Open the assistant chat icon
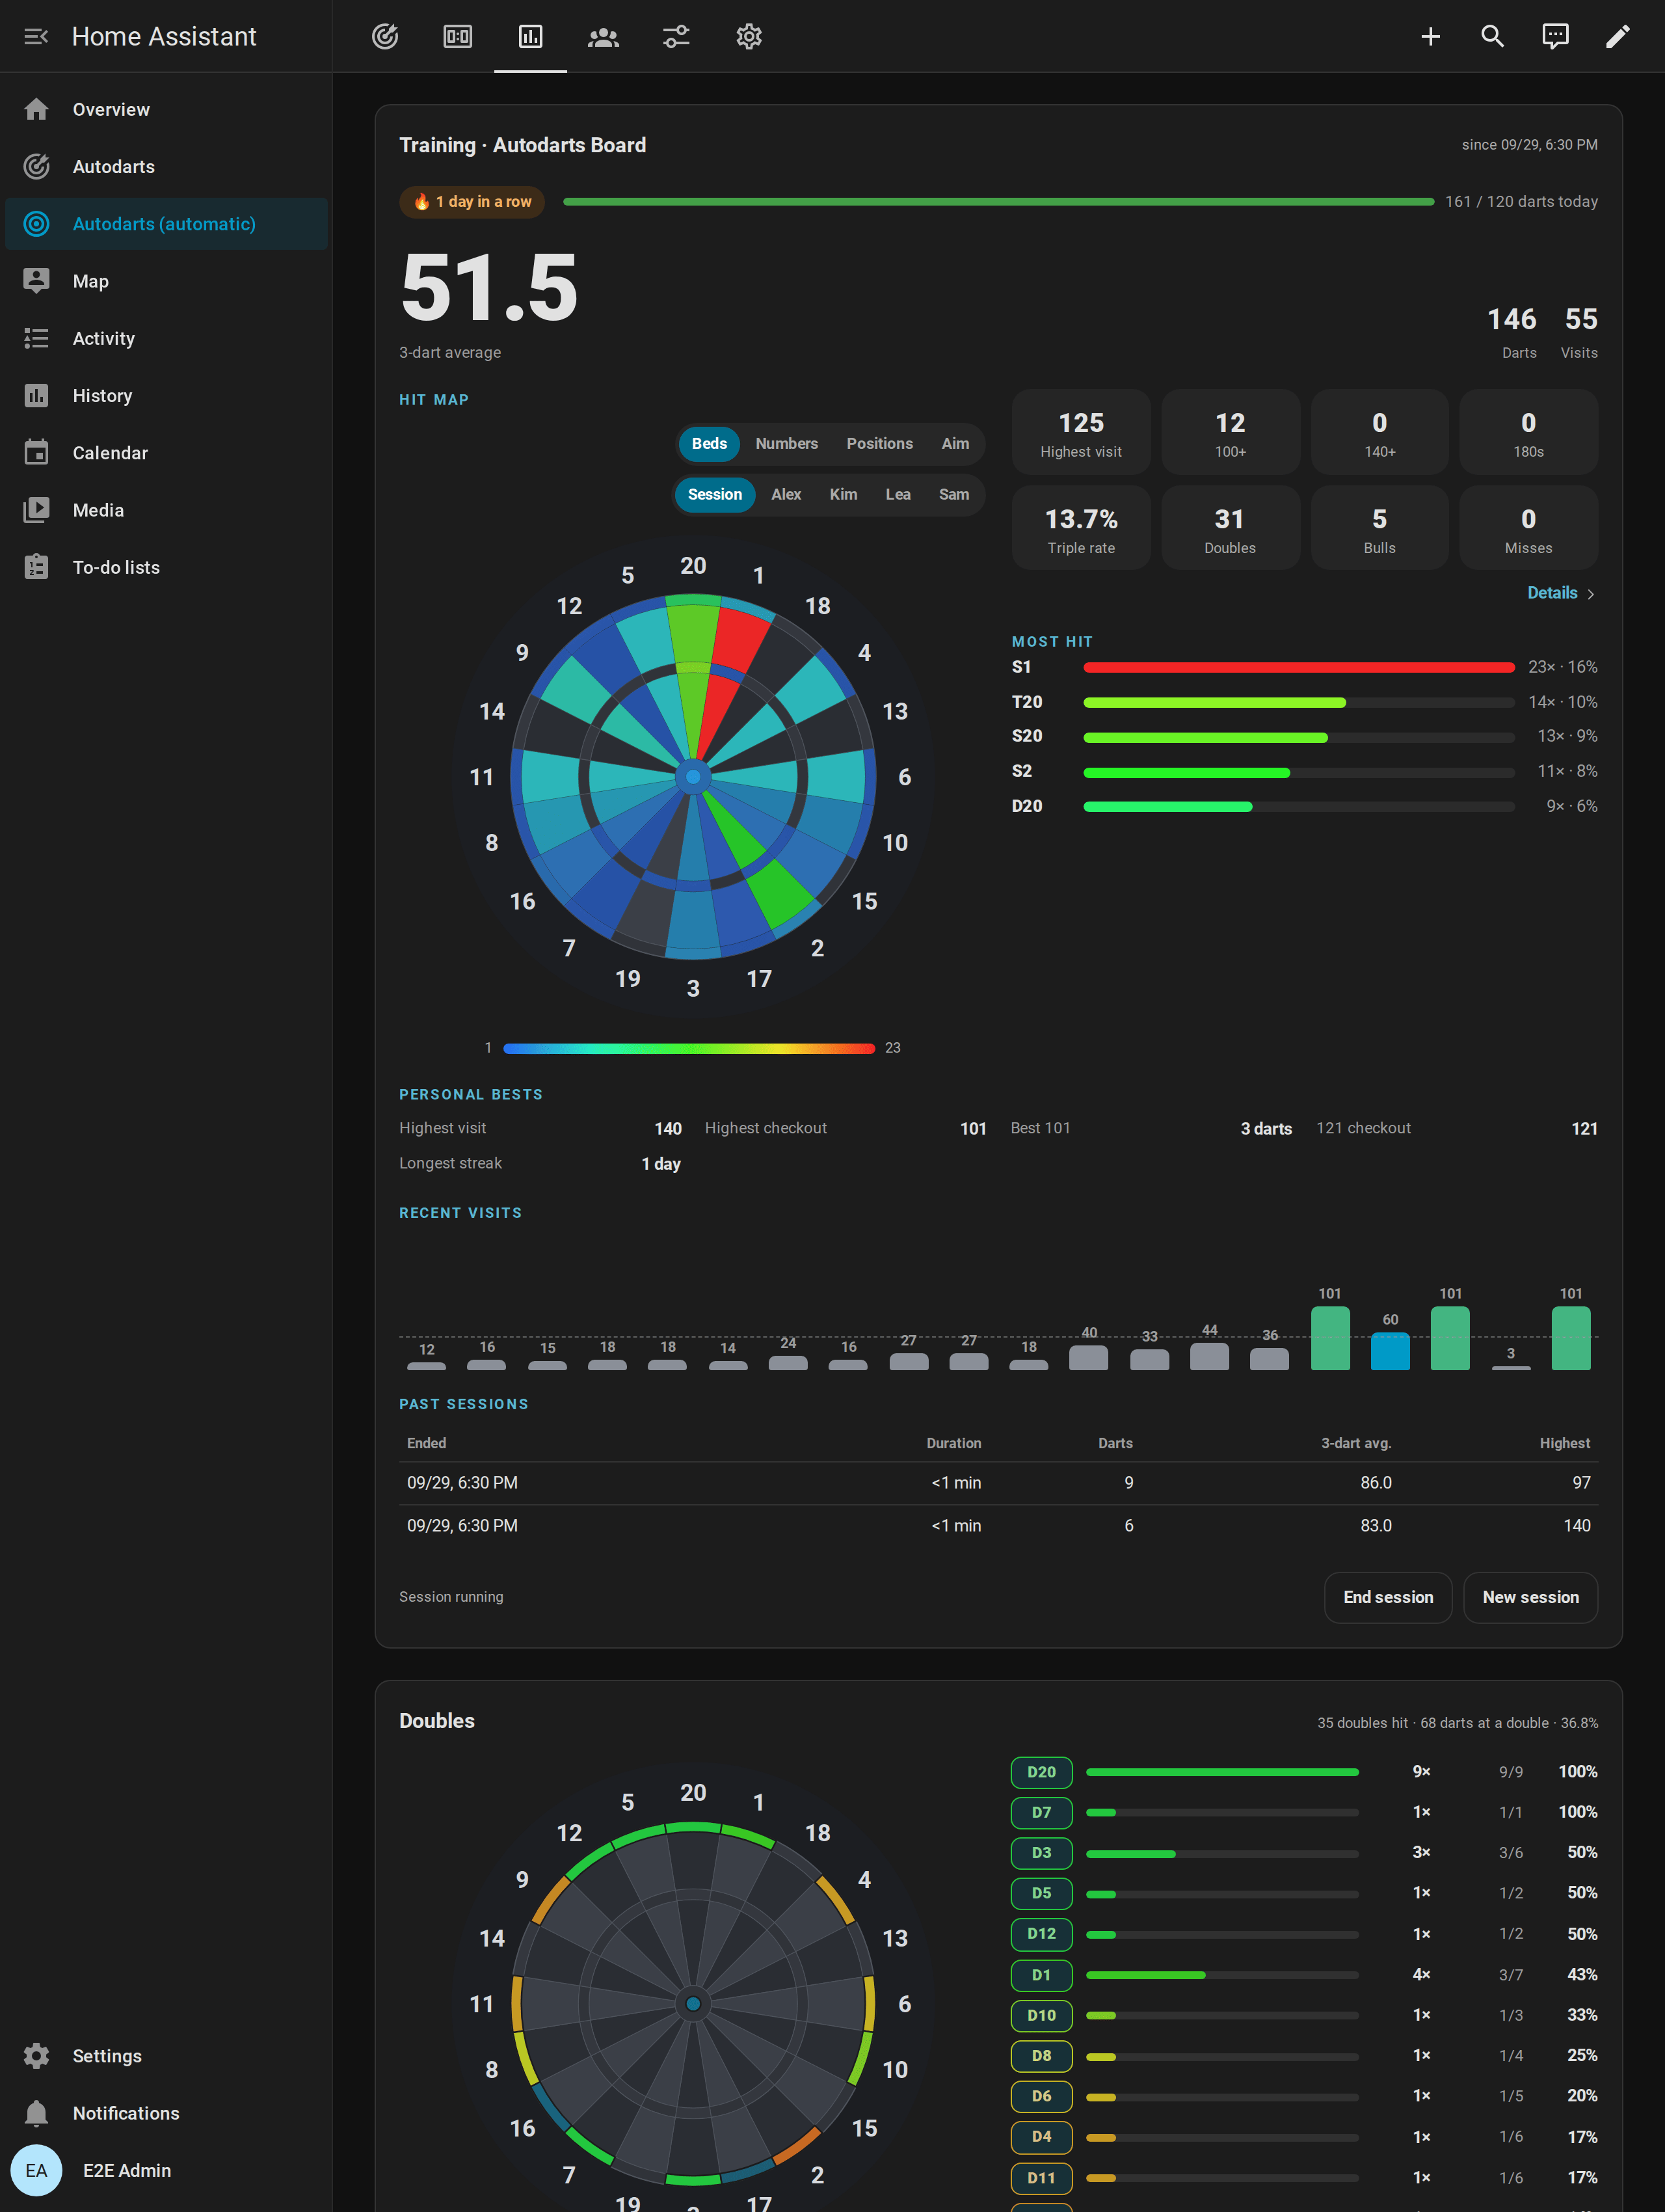This screenshot has width=1665, height=2212. click(1555, 37)
